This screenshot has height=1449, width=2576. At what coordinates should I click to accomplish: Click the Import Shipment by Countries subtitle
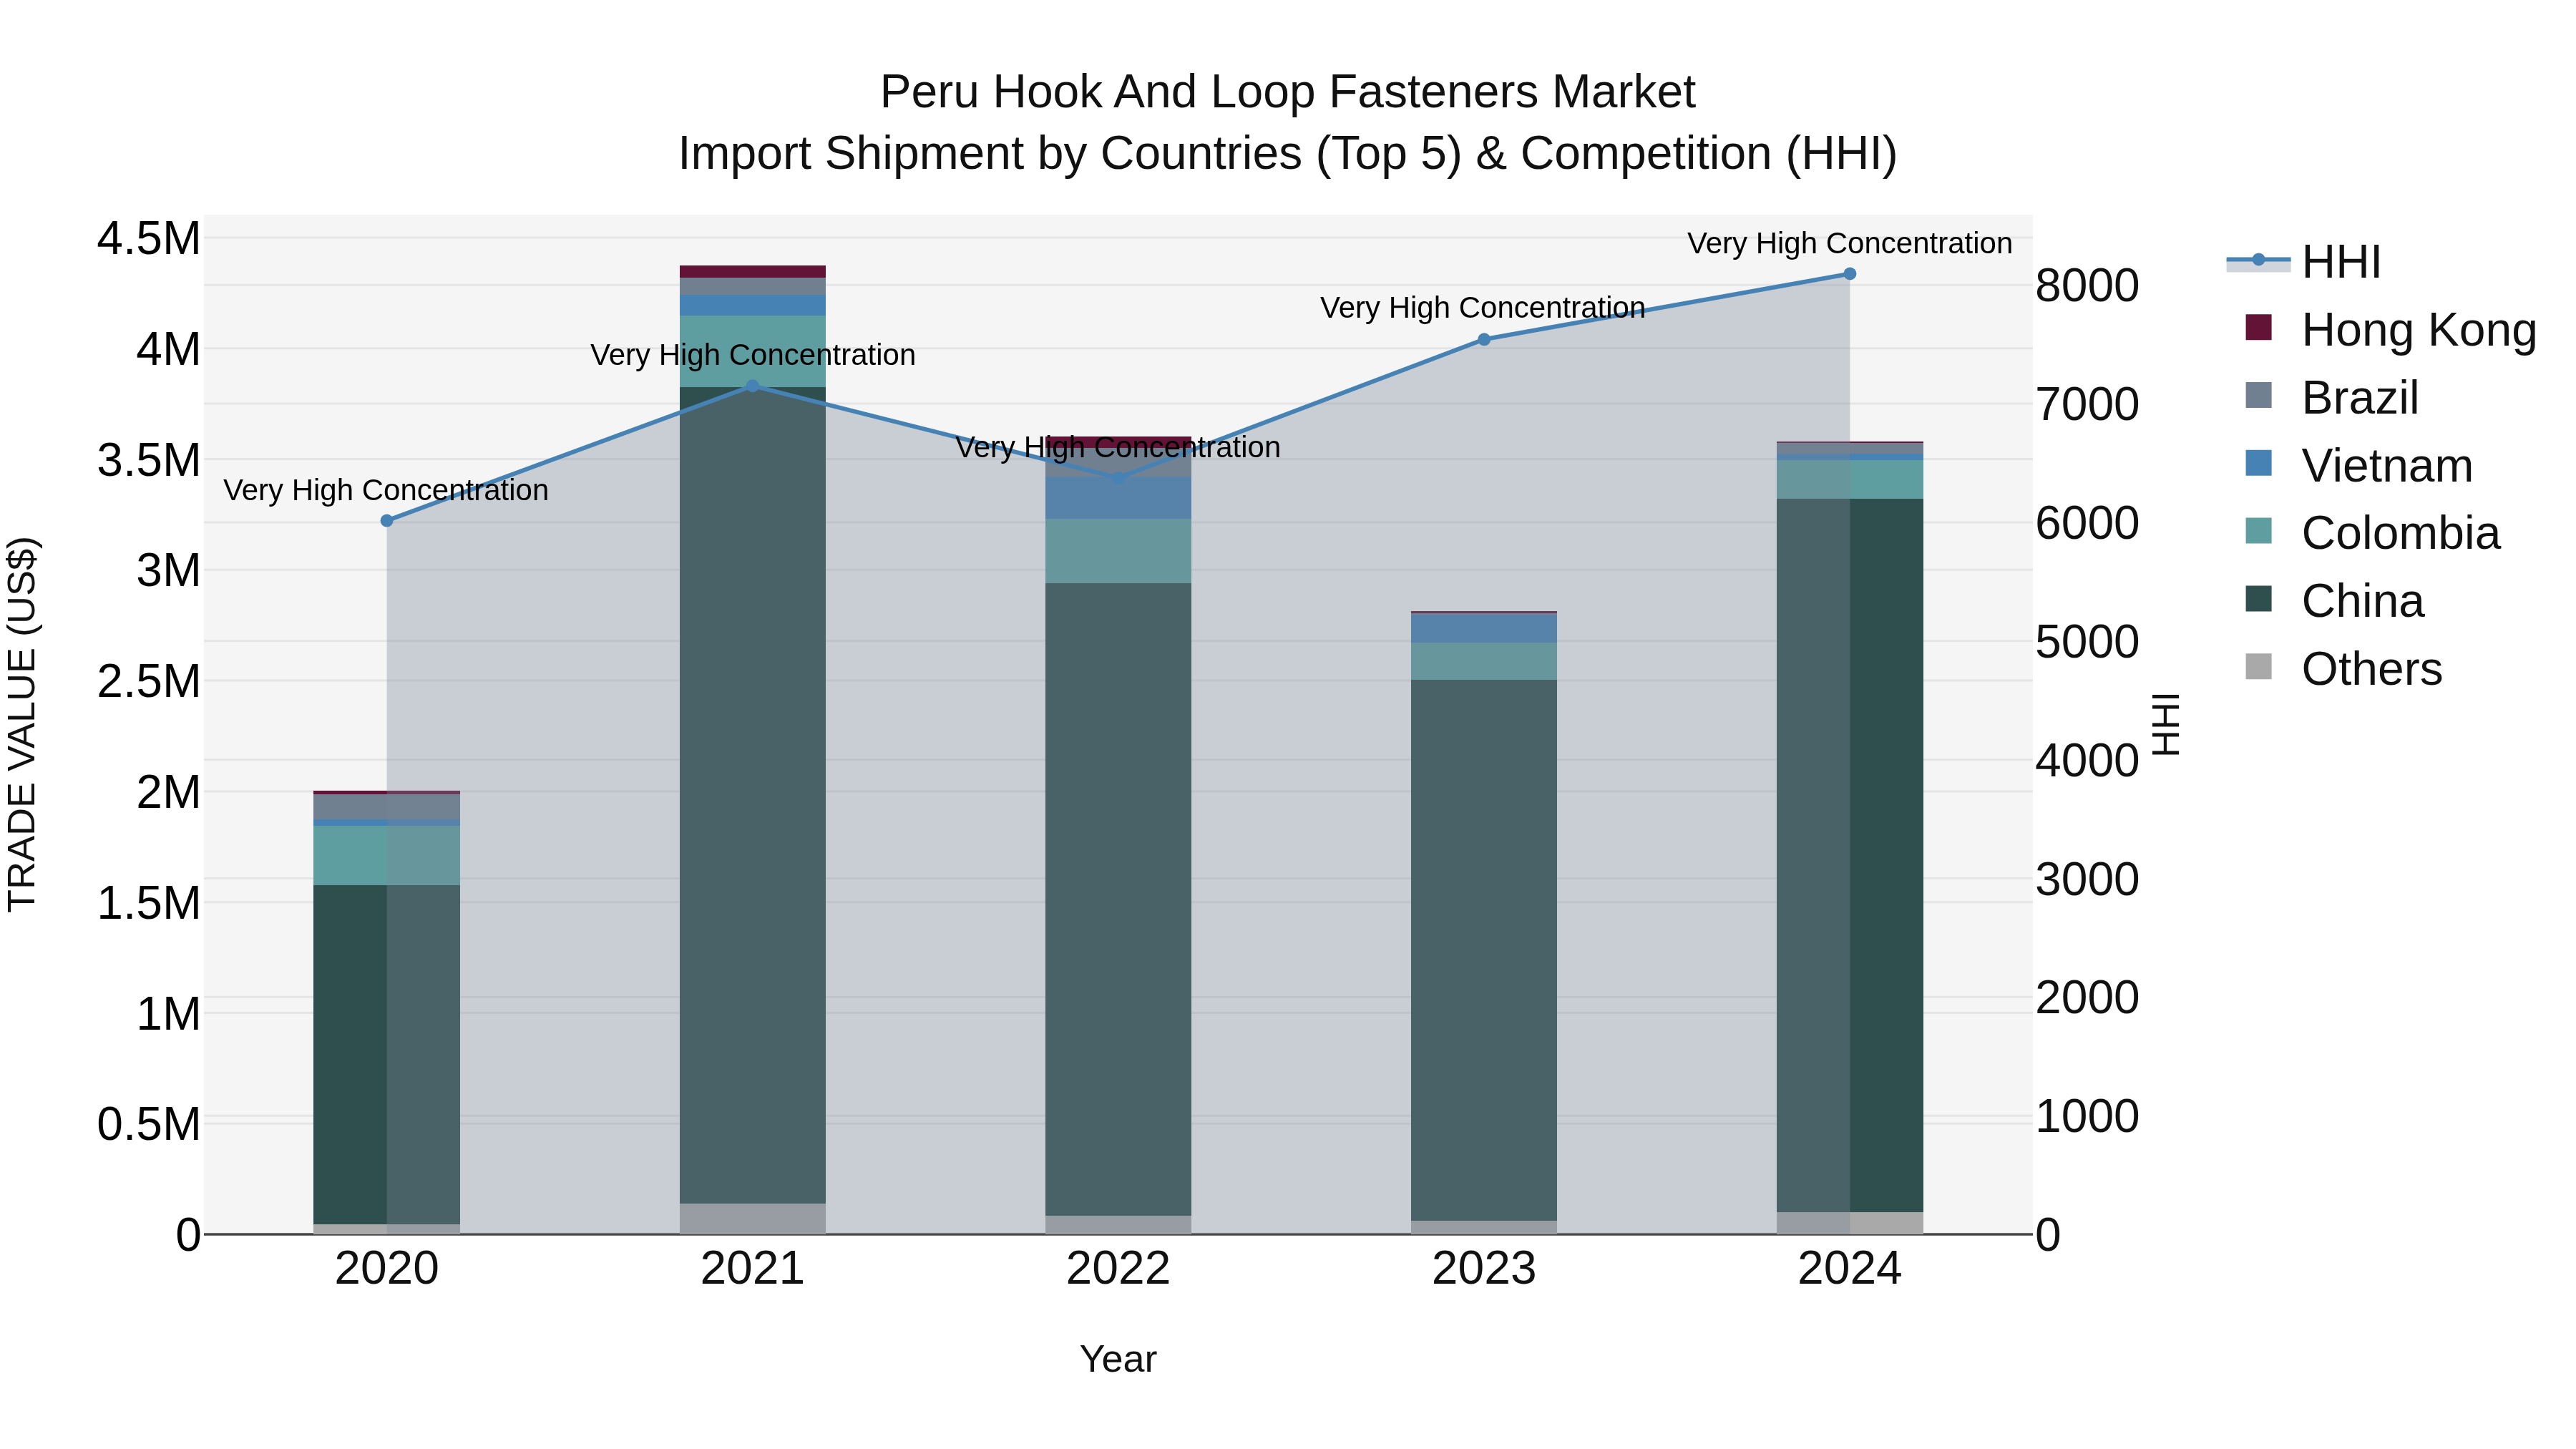[1287, 154]
